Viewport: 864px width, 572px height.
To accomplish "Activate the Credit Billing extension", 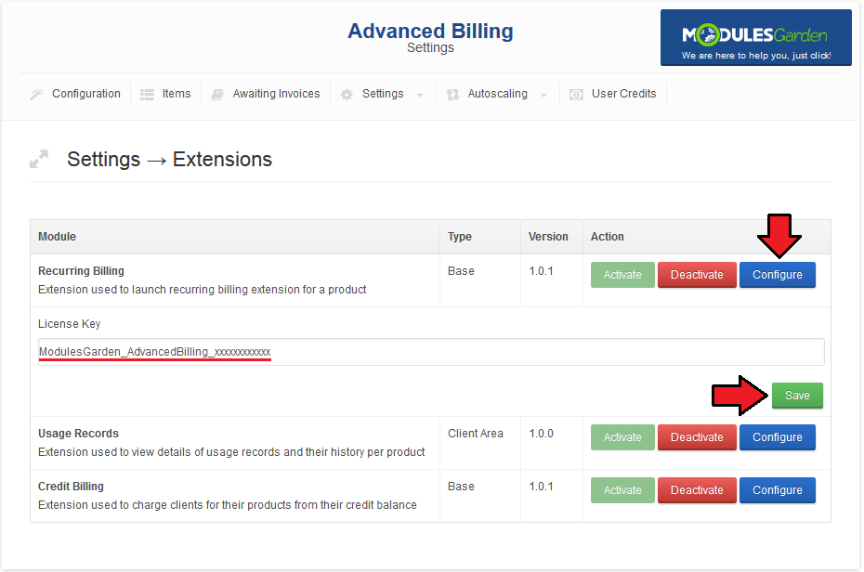I will (622, 490).
